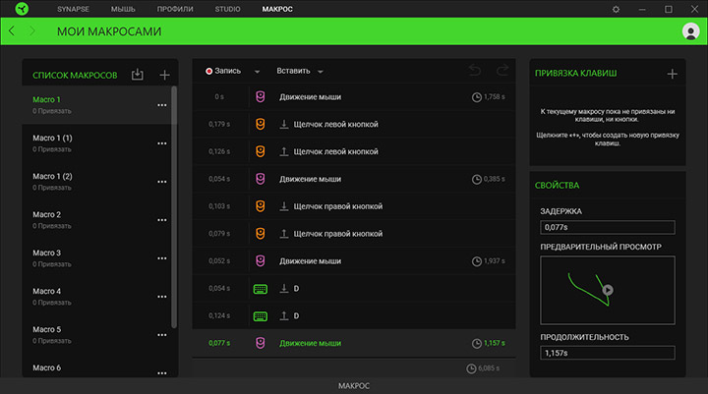Open the user account avatar
The image size is (708, 394).
[x=690, y=31]
